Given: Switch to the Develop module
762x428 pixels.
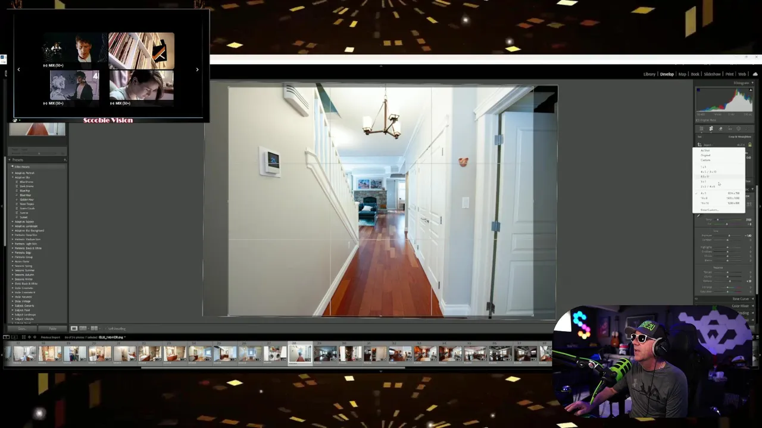Looking at the screenshot, I should click(667, 74).
